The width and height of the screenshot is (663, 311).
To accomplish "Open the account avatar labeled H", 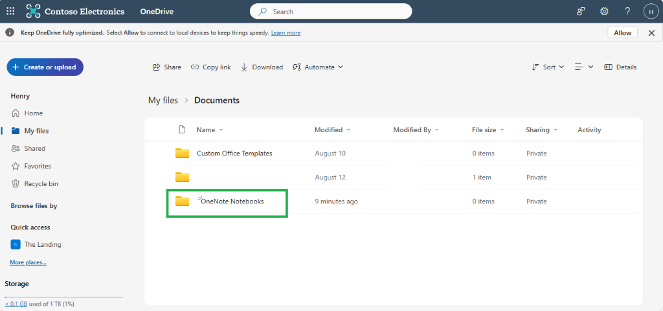I will 651,12.
